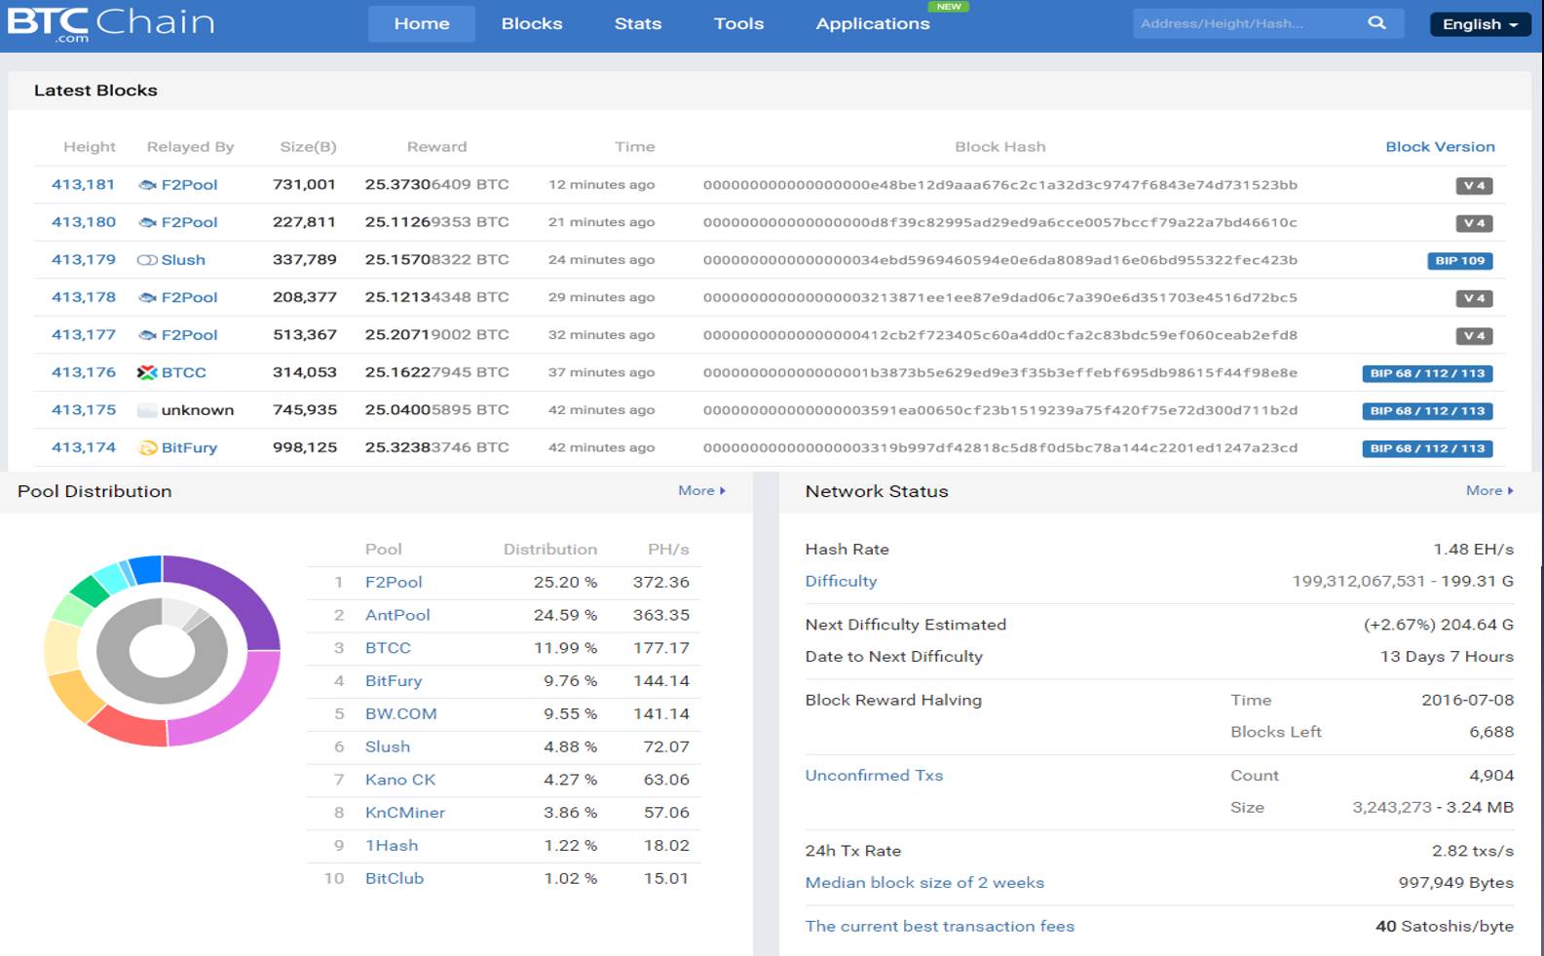Click the Block Version column header
Viewport: 1544px width, 956px height.
coord(1440,146)
